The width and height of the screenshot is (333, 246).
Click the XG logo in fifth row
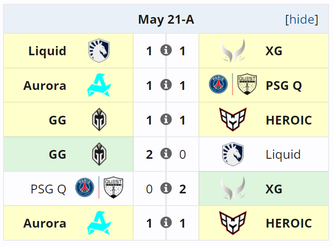(x=233, y=189)
